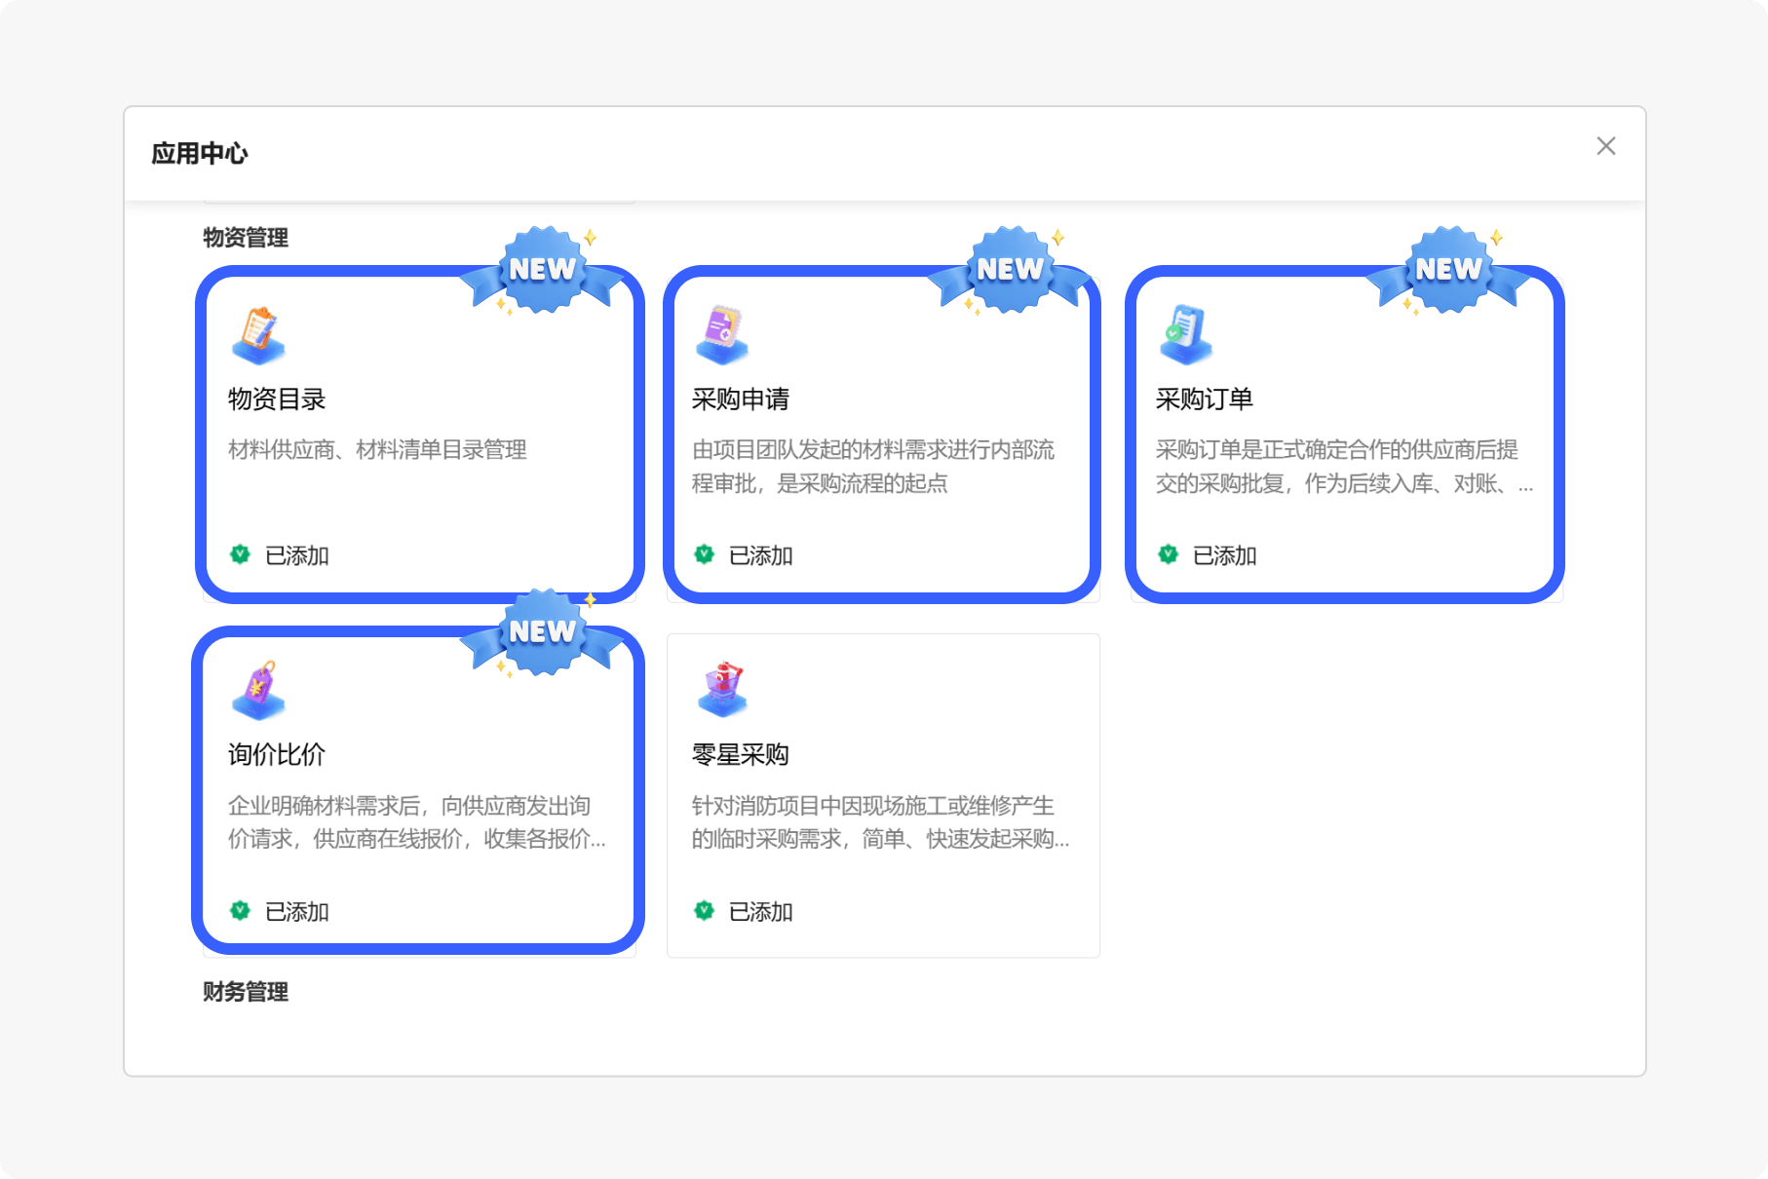The image size is (1768, 1179).
Task: Click 已添加 status on 零星采购 card
Action: click(x=761, y=912)
